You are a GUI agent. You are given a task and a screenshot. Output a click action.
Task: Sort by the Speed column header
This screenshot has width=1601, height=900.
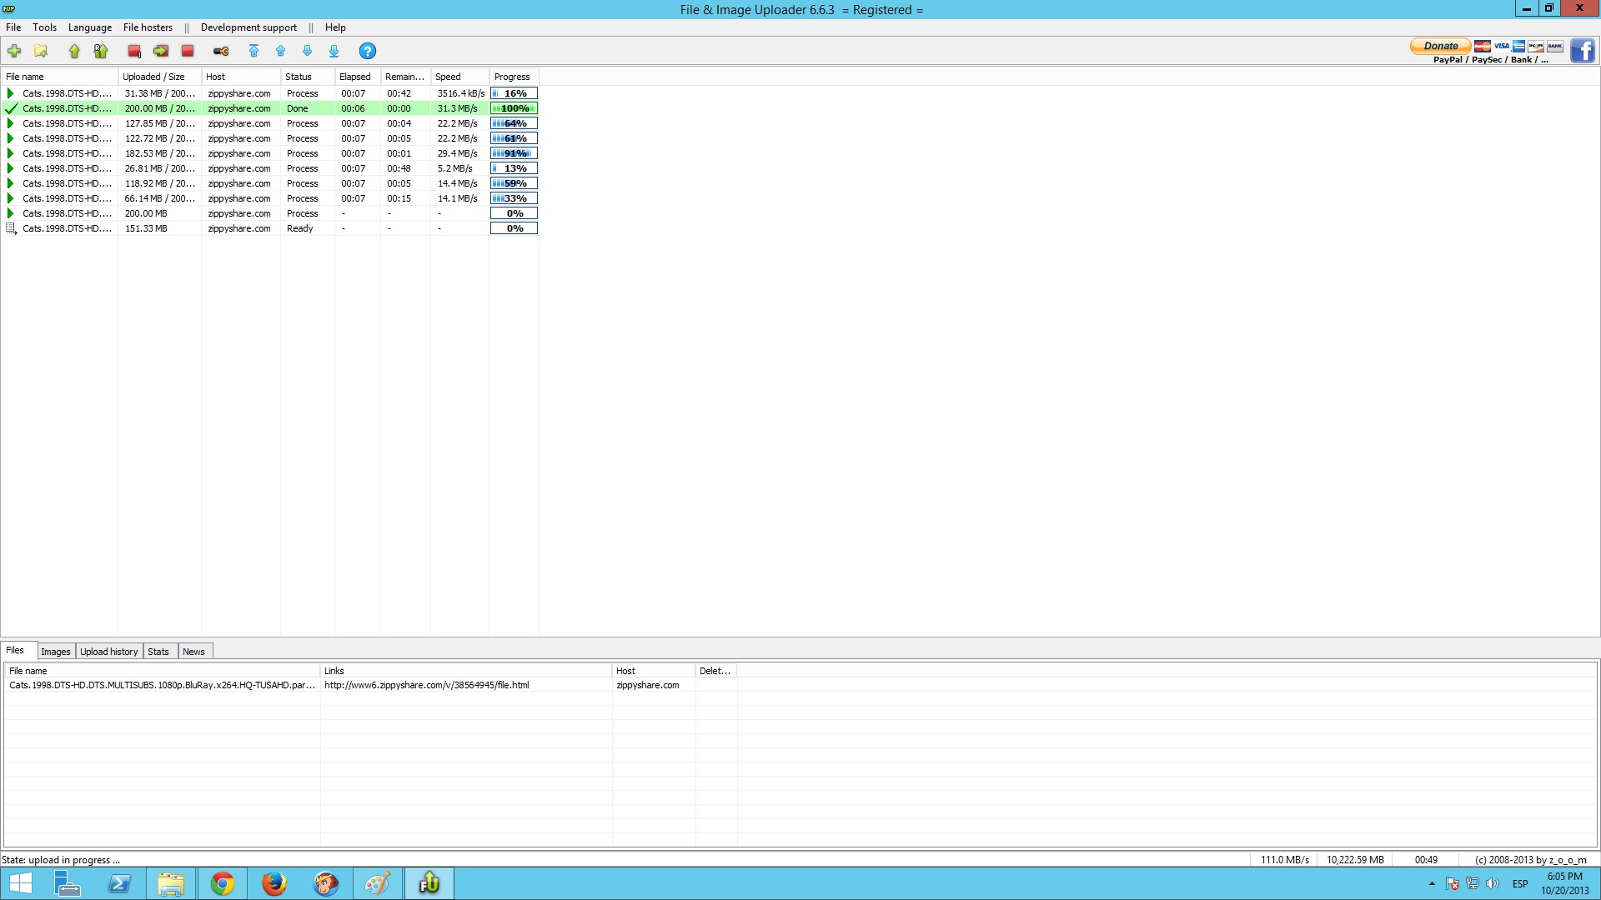[459, 77]
